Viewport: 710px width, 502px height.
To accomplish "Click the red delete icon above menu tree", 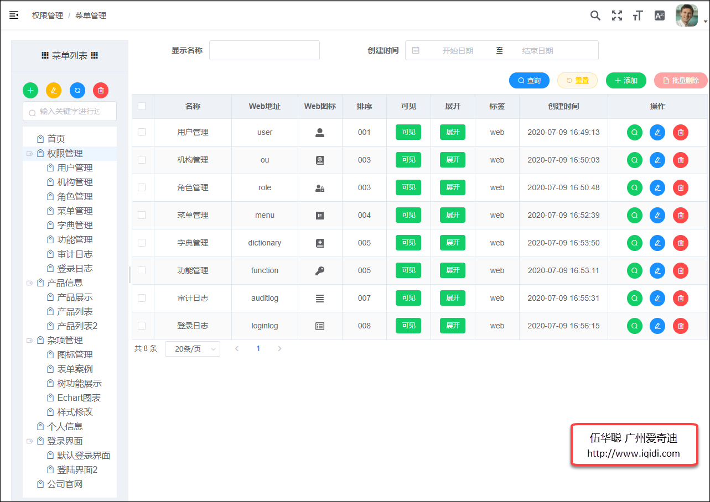I will coord(101,90).
